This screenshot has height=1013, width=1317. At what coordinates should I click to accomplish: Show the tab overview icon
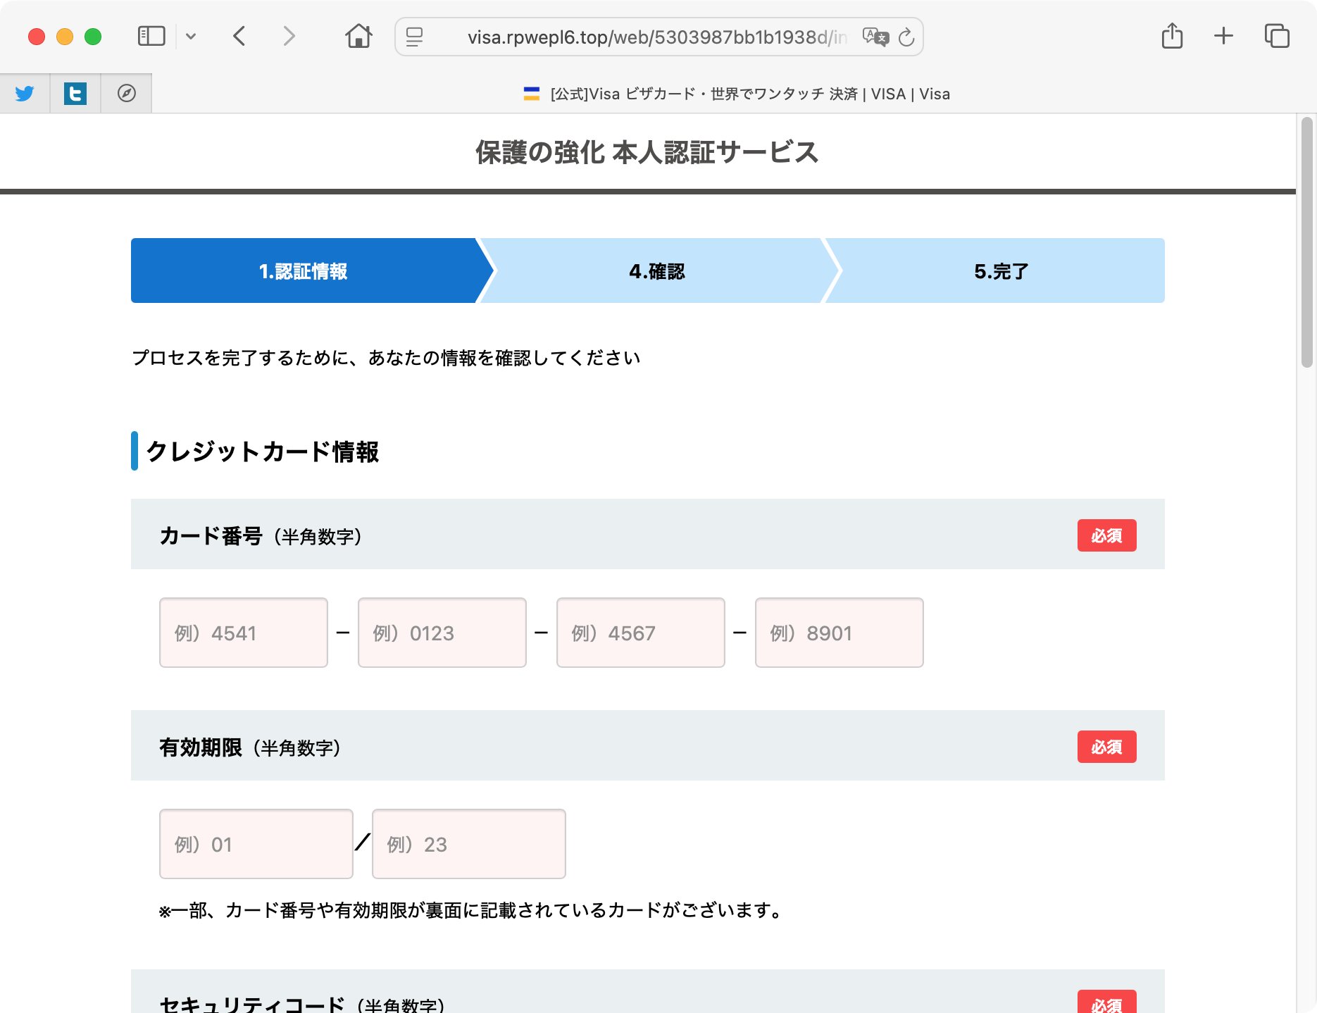pyautogui.click(x=1277, y=36)
